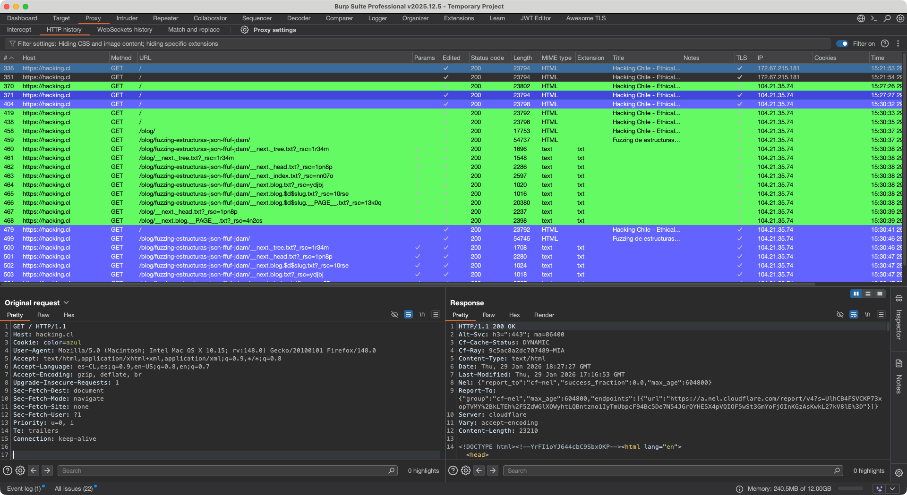907x495 pixels.
Task: Expand the AI dropdown arrow in status bar
Action: 892,489
